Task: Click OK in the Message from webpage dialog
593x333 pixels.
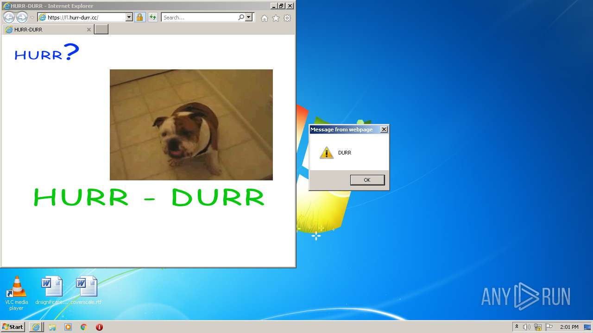Action: [367, 180]
